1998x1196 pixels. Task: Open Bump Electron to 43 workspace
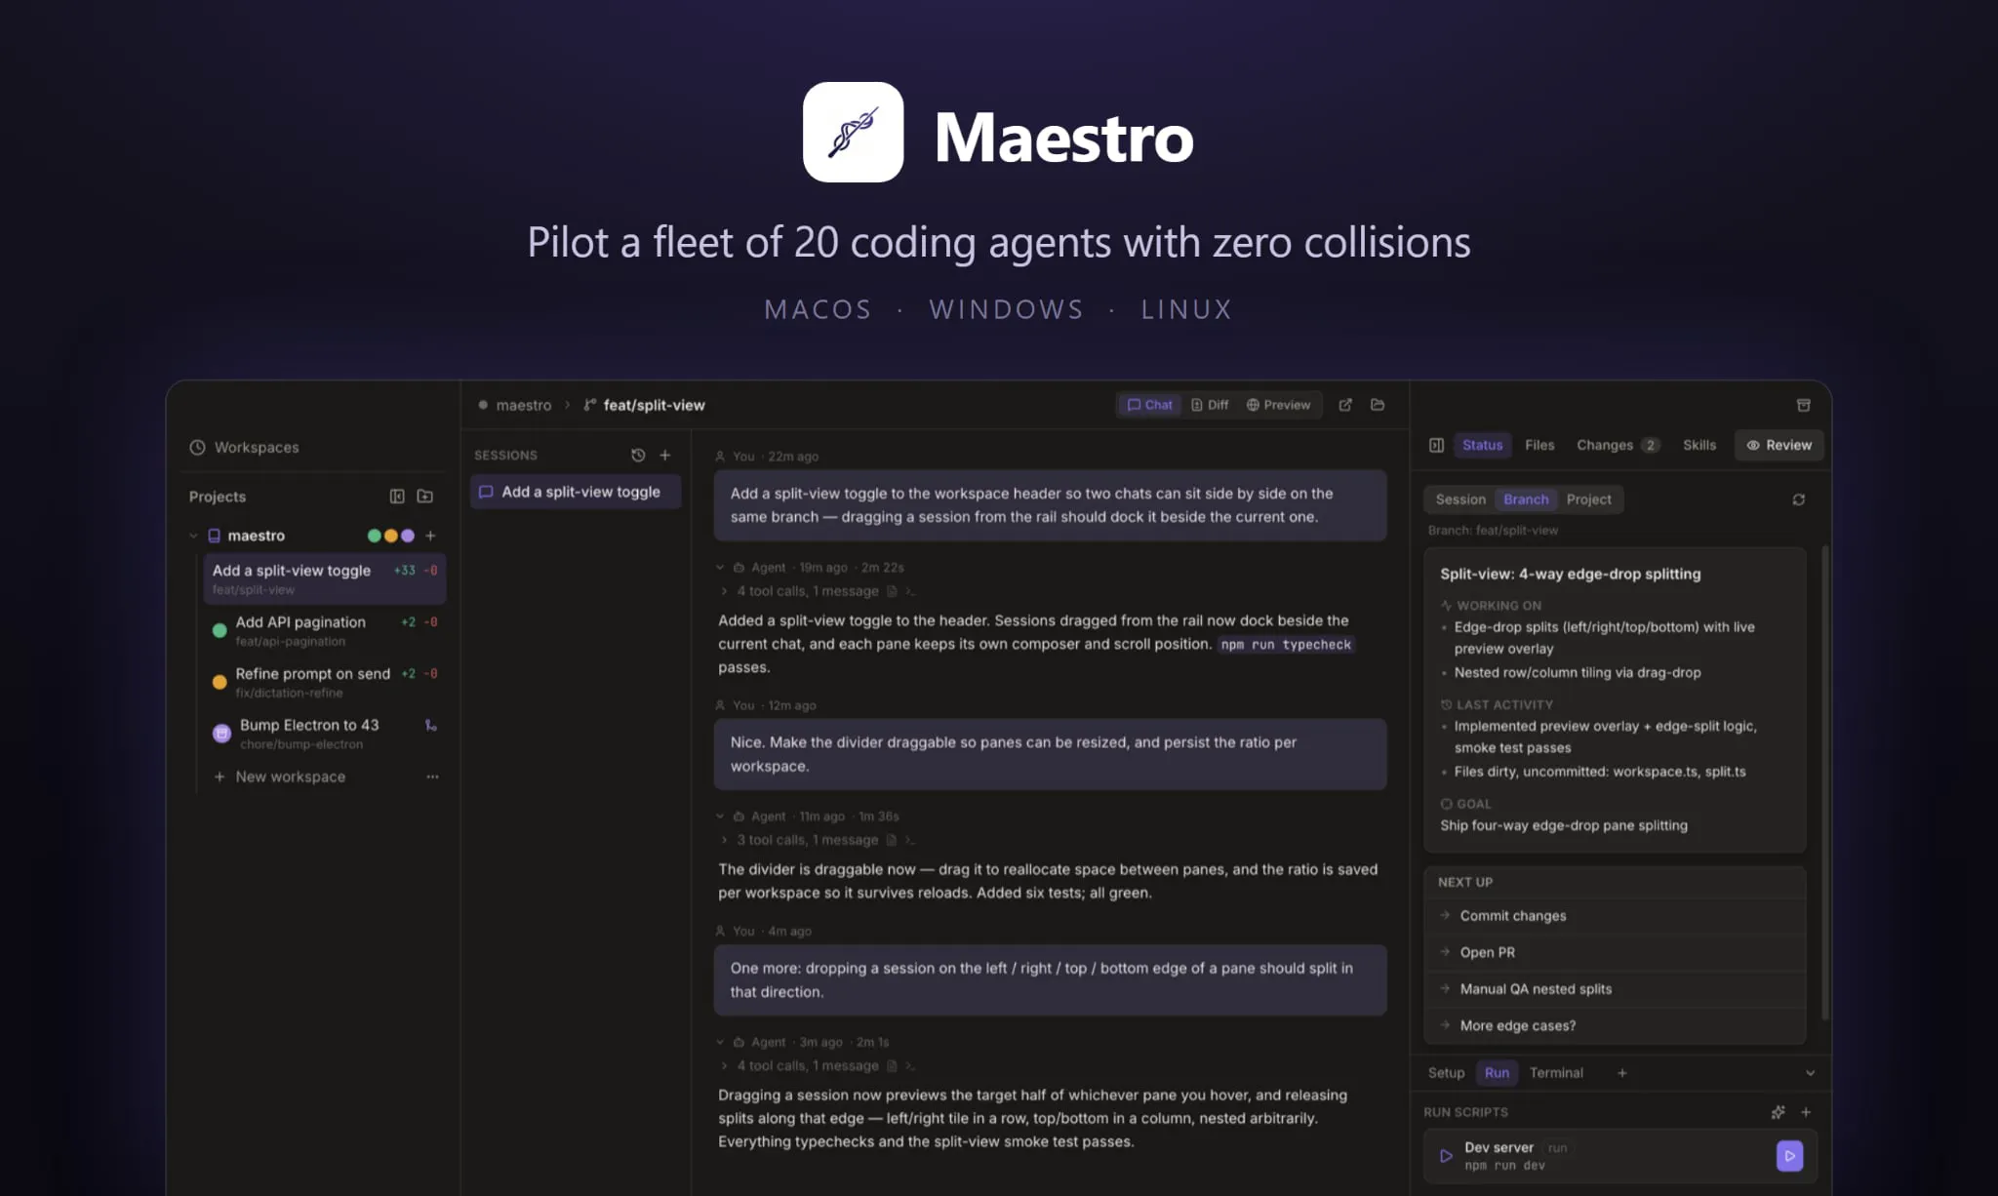[325, 734]
